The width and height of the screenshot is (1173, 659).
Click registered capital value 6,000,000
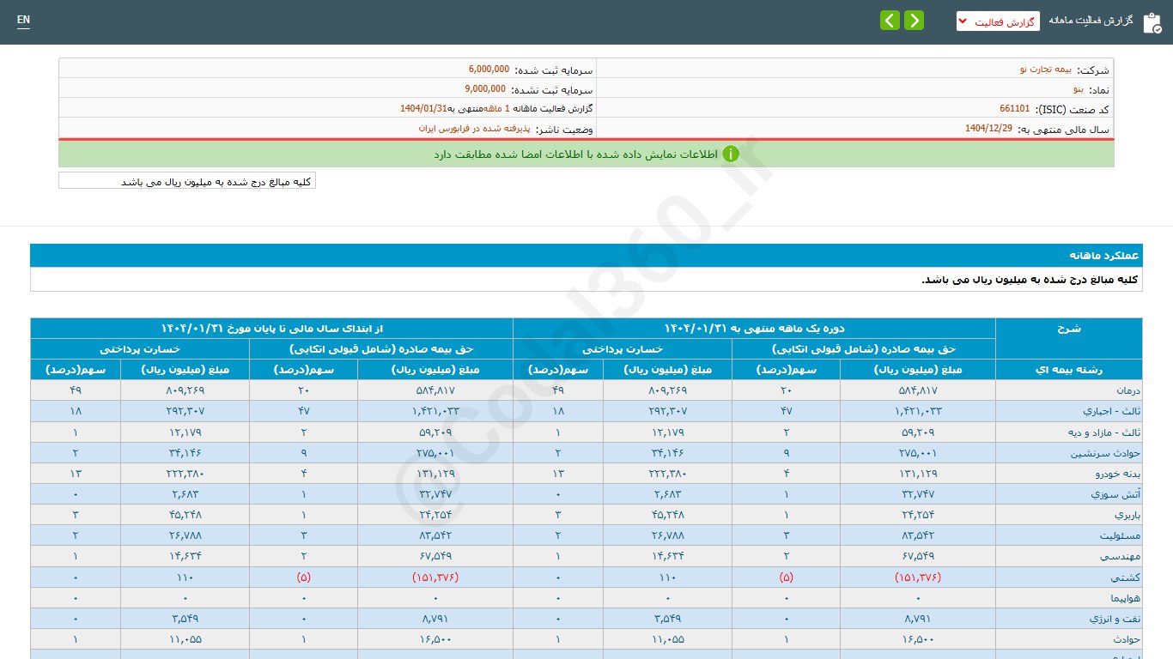pyautogui.click(x=489, y=70)
